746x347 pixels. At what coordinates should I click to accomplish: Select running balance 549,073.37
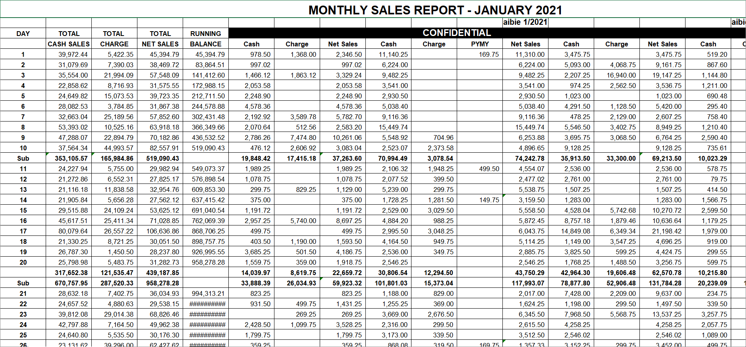[x=206, y=169]
